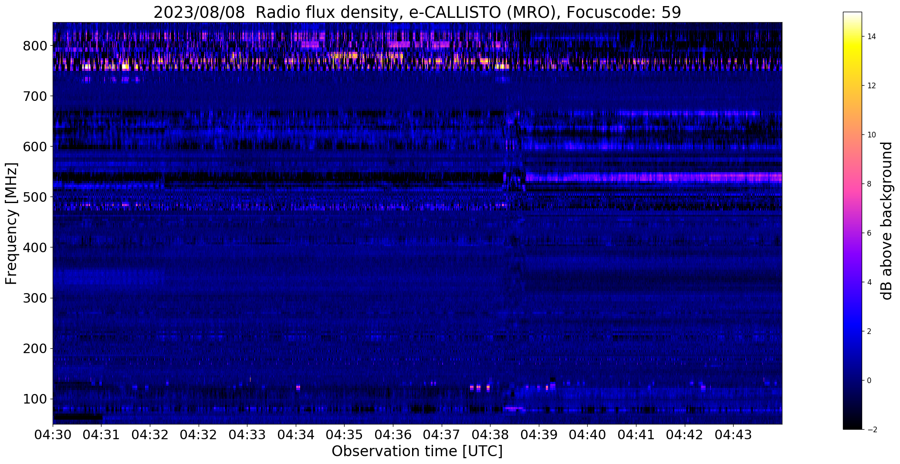
Task: Click the 500 MHz frequency tick label
Action: (x=36, y=197)
